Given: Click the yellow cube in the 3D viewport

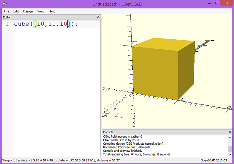Looking at the screenshot, I should 163,69.
